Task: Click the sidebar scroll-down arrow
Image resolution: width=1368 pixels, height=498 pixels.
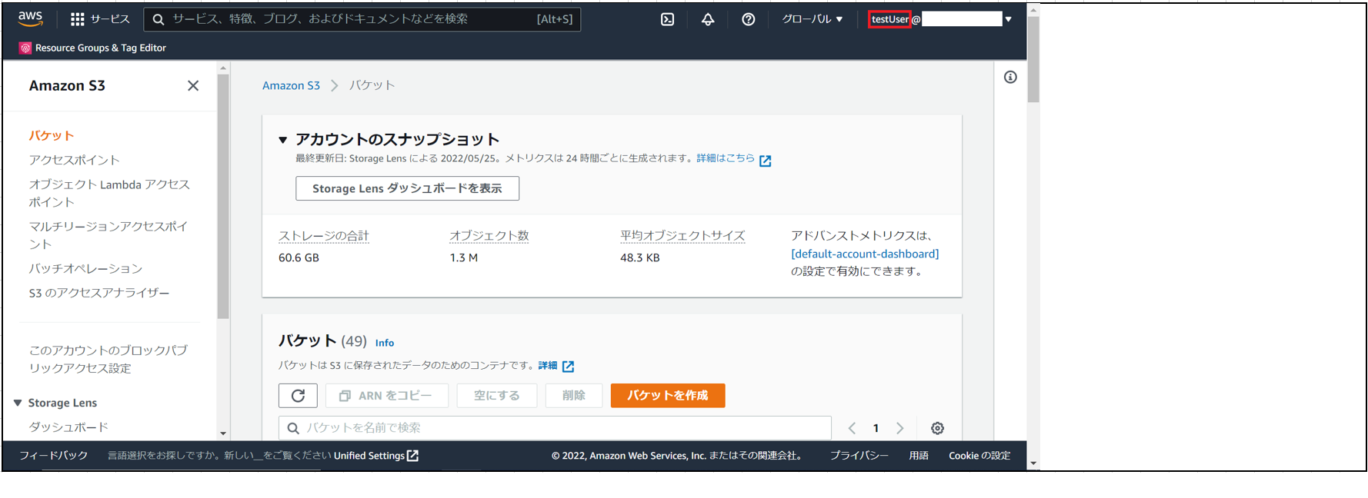Action: point(223,433)
